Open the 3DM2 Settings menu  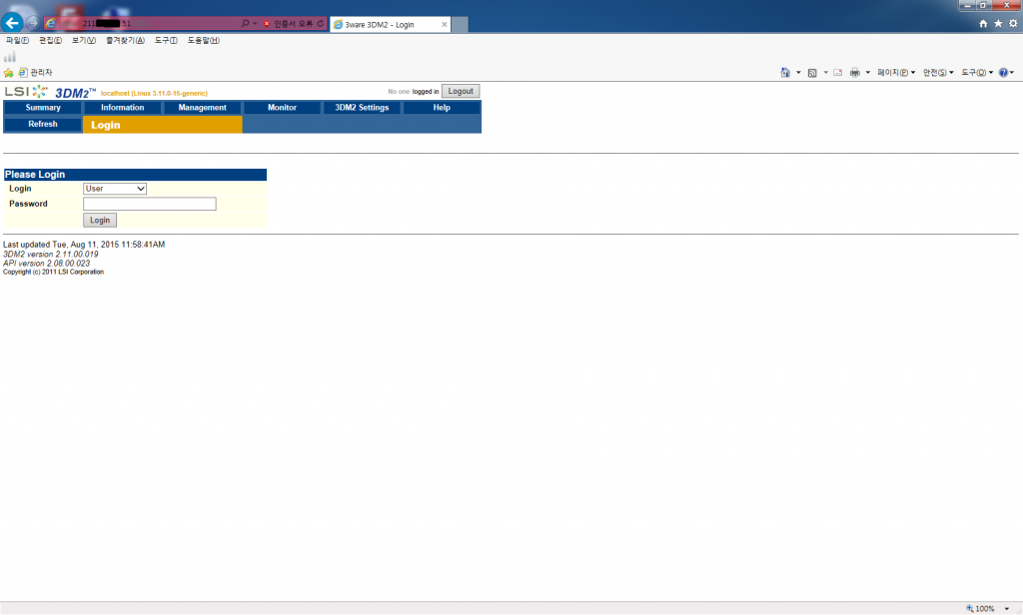point(362,108)
